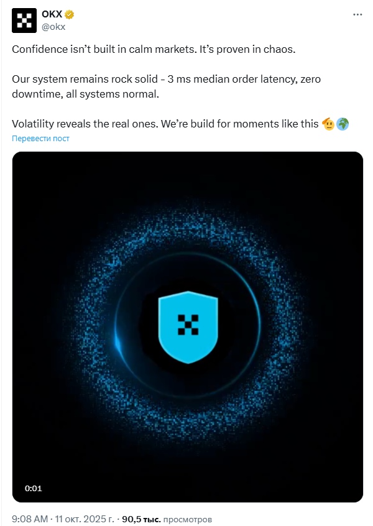The height and width of the screenshot is (526, 373).
Task: Open the @okx handle link
Action: 53,26
